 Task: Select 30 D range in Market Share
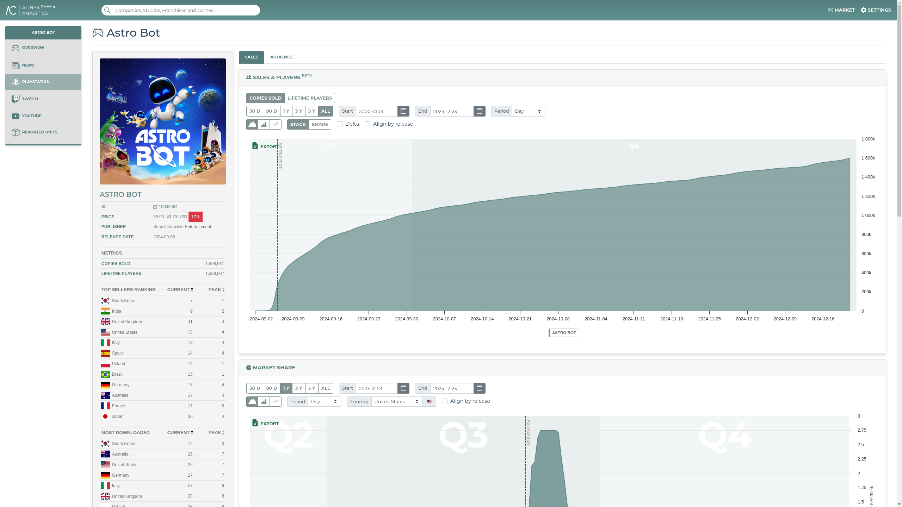[x=255, y=388]
